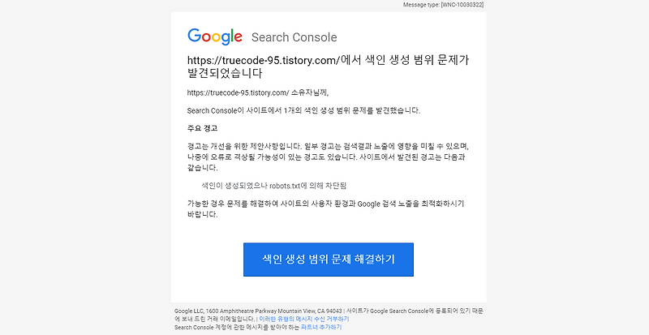Click the 발견되었습니다 second line of headline

225,74
